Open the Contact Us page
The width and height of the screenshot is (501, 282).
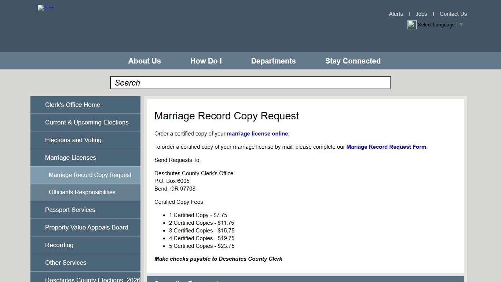pyautogui.click(x=453, y=14)
